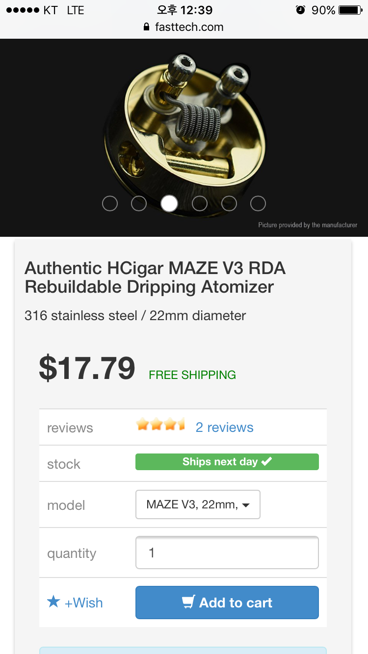This screenshot has width=368, height=654.
Task: Tap the fasttech.com address bar
Action: [x=189, y=27]
